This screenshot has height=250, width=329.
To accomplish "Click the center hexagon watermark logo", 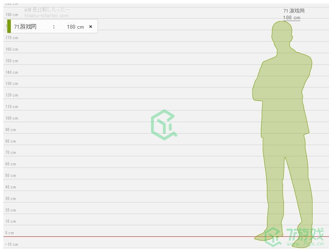I will tap(164, 125).
